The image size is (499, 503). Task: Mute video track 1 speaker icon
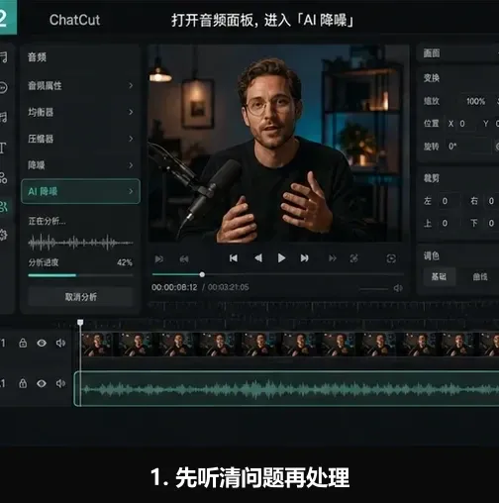click(x=60, y=344)
